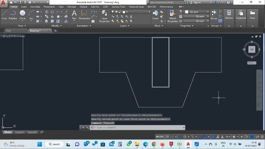
Task: Select the Stretch tool in Modify panel
Action: tap(47, 21)
